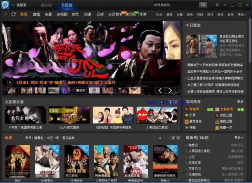Click the 音乐 secondary nav link

231,15
